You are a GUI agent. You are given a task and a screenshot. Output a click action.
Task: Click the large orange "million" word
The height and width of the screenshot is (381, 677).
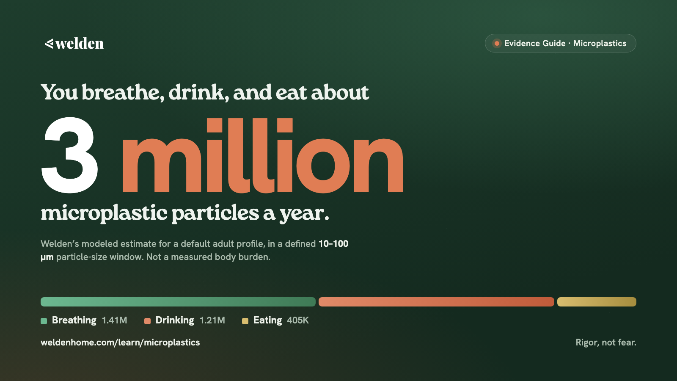click(262, 155)
